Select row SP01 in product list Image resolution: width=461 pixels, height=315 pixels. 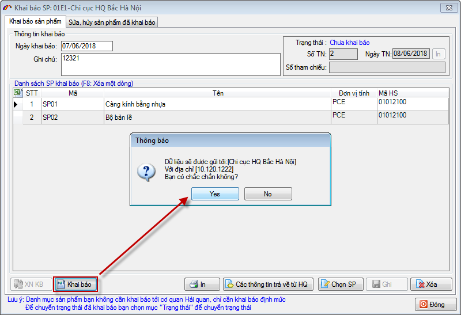tap(72, 104)
